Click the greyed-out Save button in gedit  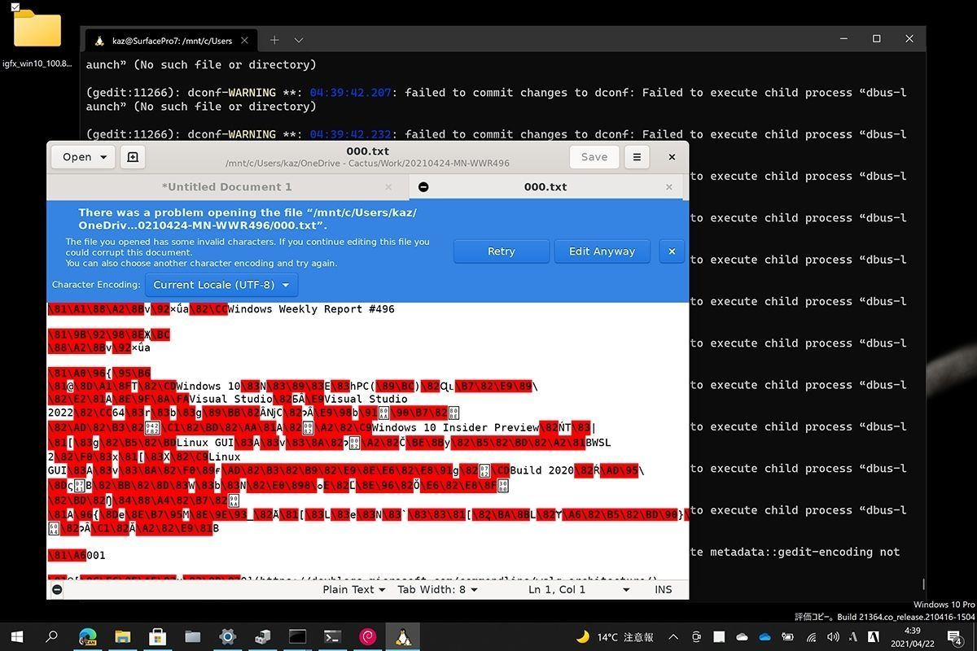click(594, 157)
